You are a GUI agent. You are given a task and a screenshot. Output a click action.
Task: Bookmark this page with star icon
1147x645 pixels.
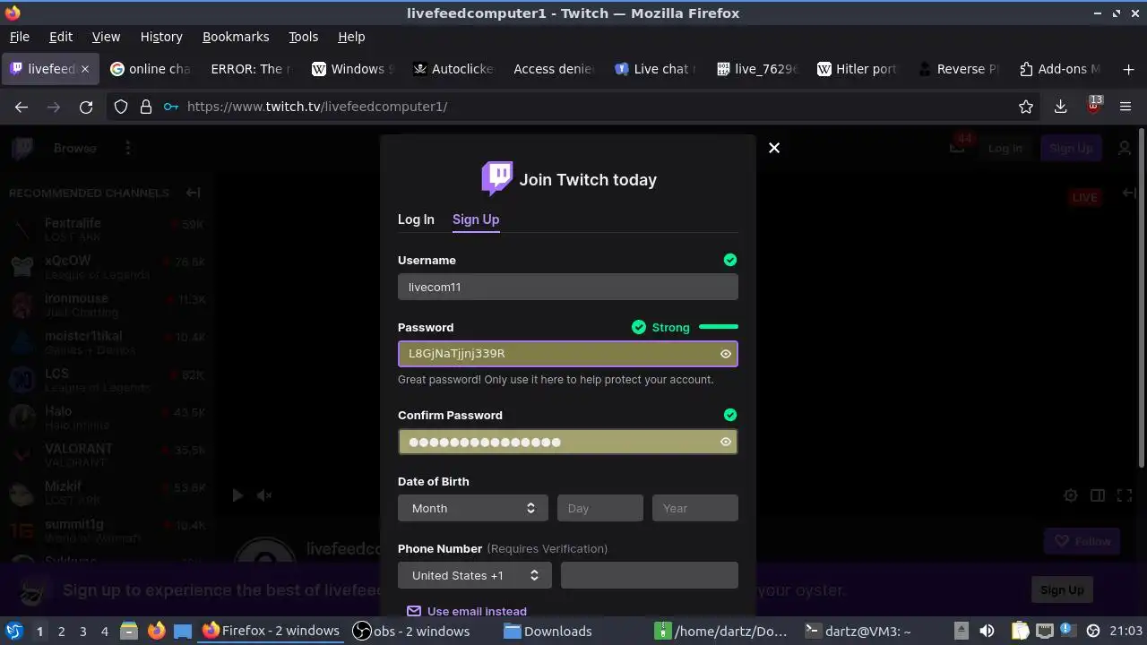tap(1026, 107)
